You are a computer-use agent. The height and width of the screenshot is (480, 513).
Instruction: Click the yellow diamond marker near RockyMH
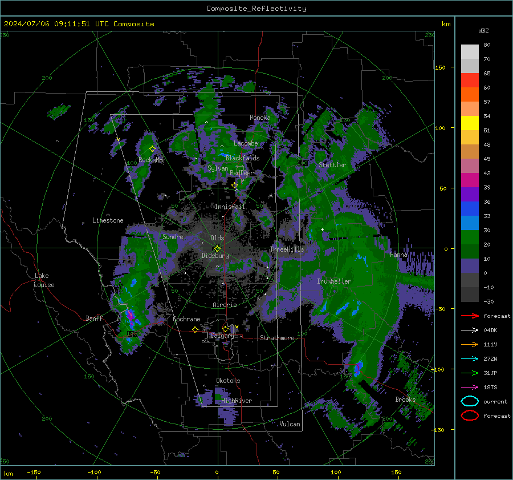152,149
